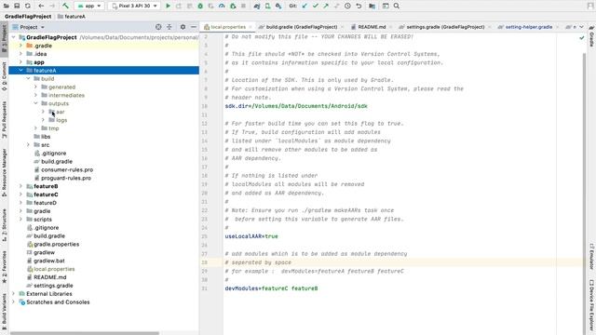
Task: Open the Emulator side tab
Action: (x=592, y=257)
